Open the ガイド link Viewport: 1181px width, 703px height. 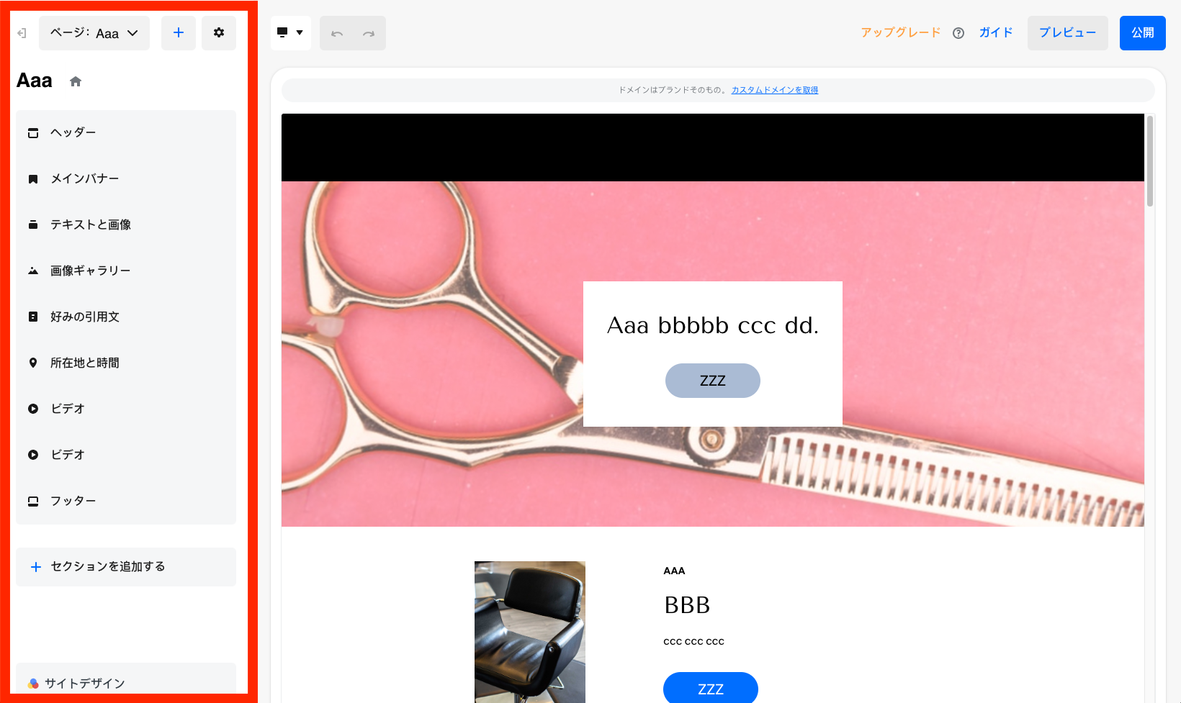[996, 33]
